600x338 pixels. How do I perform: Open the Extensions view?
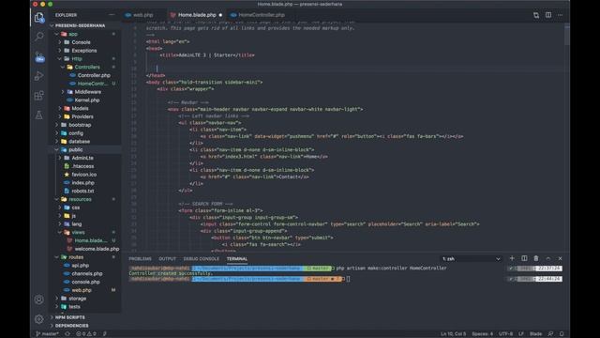pyautogui.click(x=39, y=96)
